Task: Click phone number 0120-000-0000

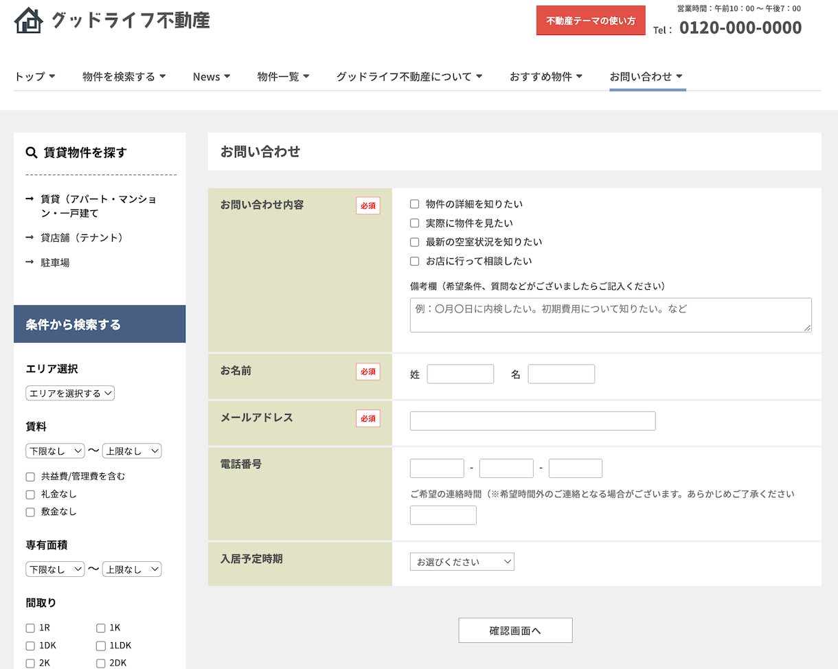Action: point(740,27)
